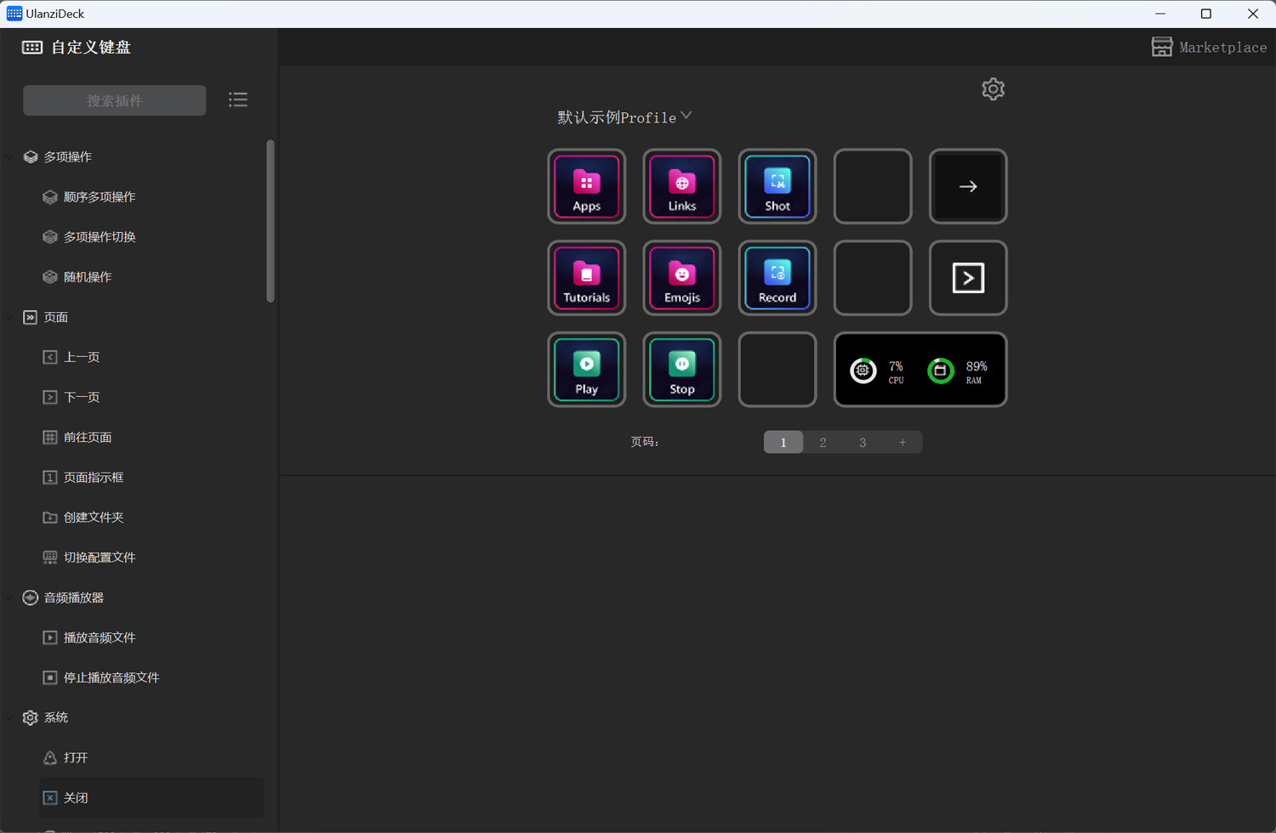Select the Tutorials folder key
This screenshot has height=833, width=1276.
(586, 279)
